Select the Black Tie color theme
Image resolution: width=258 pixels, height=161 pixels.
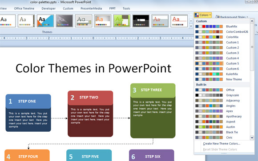[x=222, y=132]
